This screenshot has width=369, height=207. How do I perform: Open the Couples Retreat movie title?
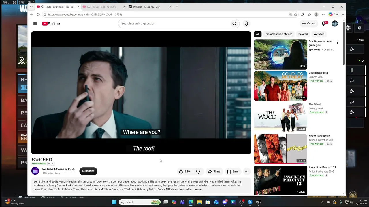[x=318, y=73]
